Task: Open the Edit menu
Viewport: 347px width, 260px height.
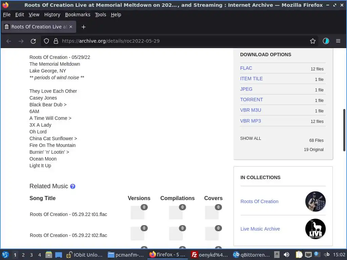Action: [19, 15]
